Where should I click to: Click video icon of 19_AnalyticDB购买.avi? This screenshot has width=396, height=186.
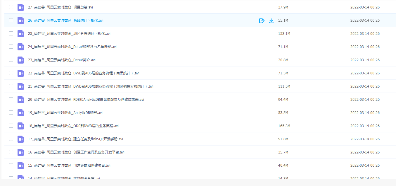20,113
